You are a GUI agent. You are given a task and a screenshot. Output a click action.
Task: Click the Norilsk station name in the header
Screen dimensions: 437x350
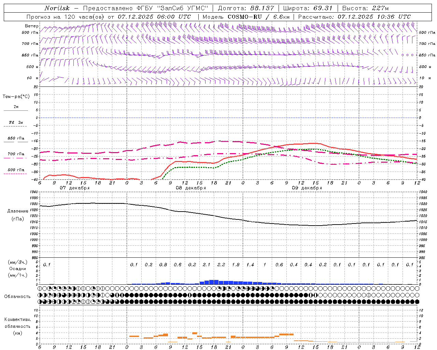click(57, 8)
